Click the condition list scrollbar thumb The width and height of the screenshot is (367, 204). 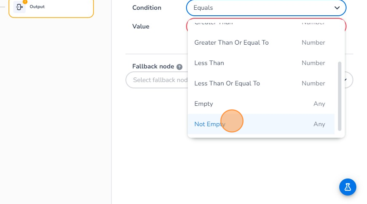pos(340,96)
